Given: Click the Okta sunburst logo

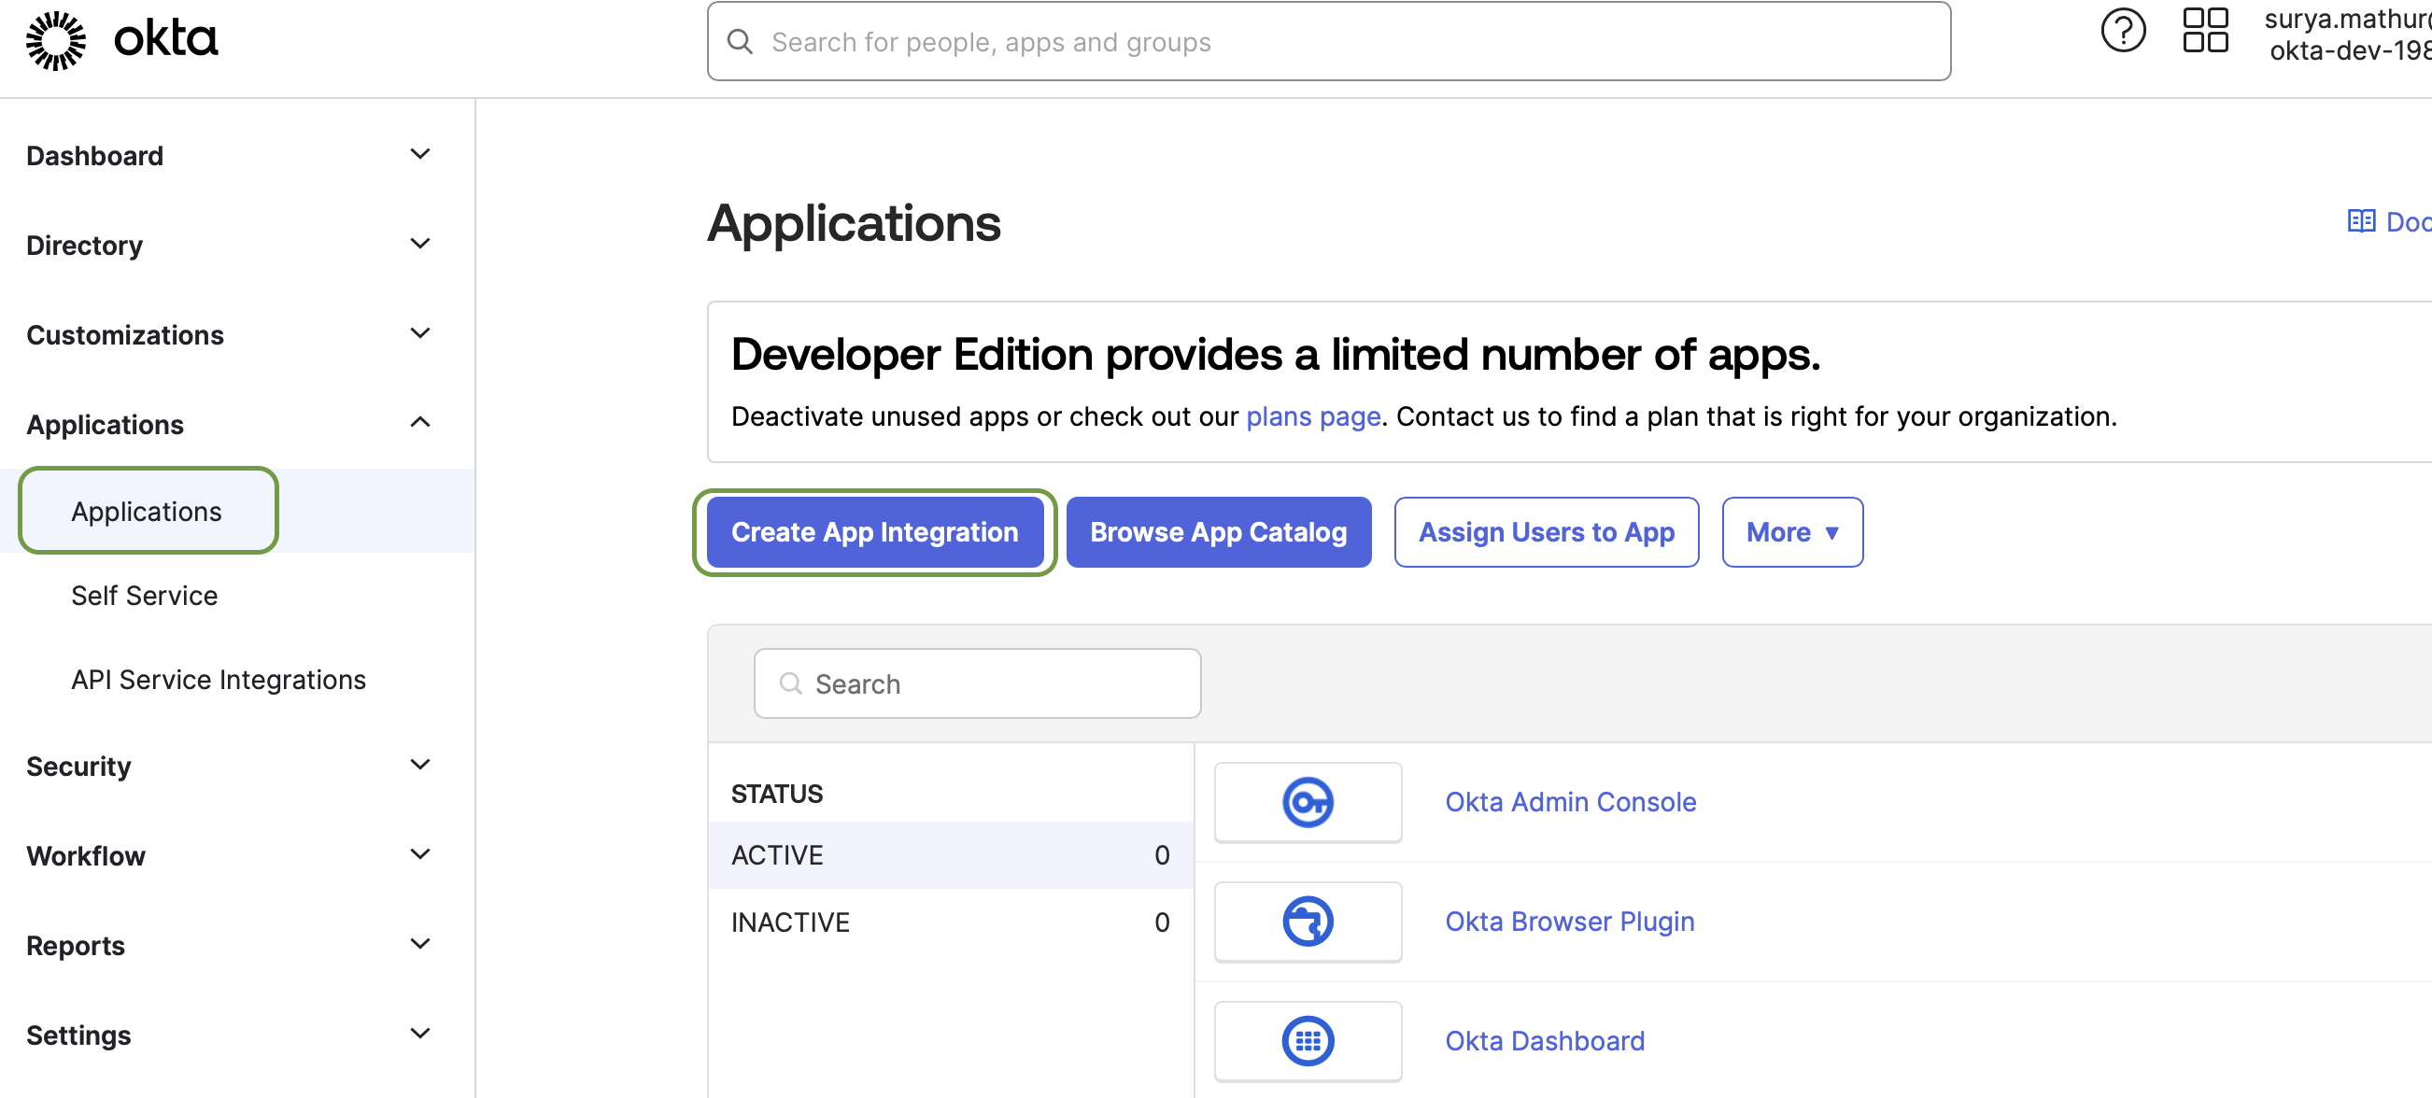Looking at the screenshot, I should 56,40.
